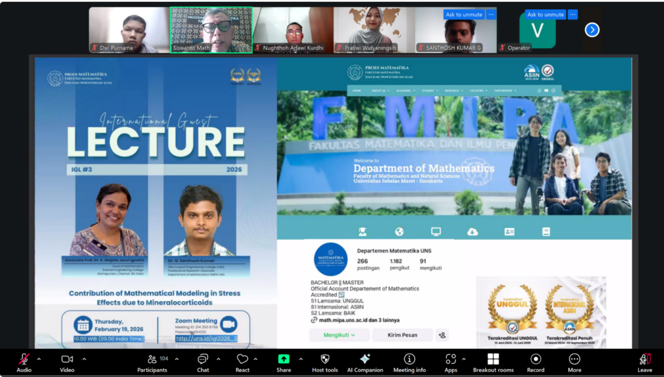Screen dimensions: 664x377
Task: Click the green Share screen icon
Action: [283, 359]
